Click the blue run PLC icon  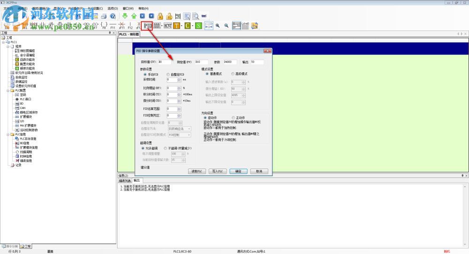point(143,16)
